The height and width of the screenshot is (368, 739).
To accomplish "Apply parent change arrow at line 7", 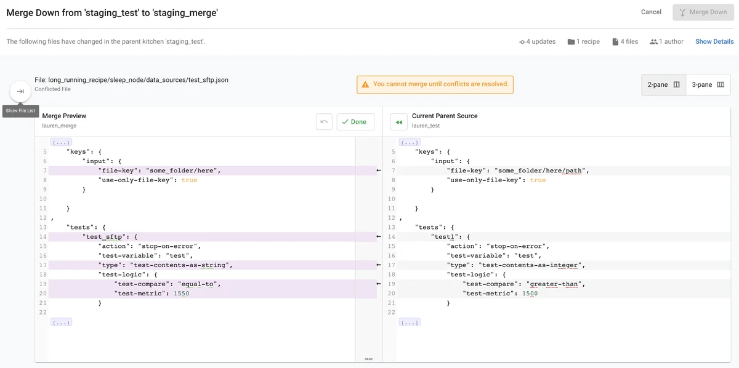I will [379, 170].
